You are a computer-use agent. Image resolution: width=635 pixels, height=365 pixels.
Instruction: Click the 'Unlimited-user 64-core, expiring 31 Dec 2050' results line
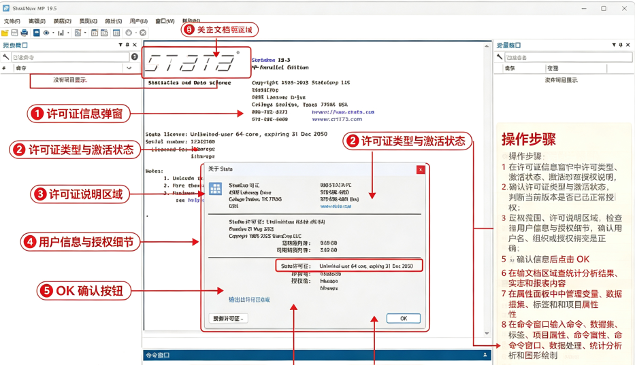(259, 134)
